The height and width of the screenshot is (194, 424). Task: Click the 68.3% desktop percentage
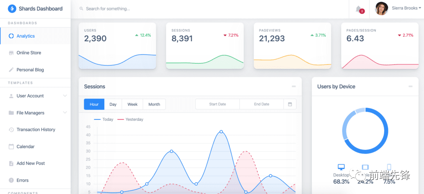[x=341, y=182]
